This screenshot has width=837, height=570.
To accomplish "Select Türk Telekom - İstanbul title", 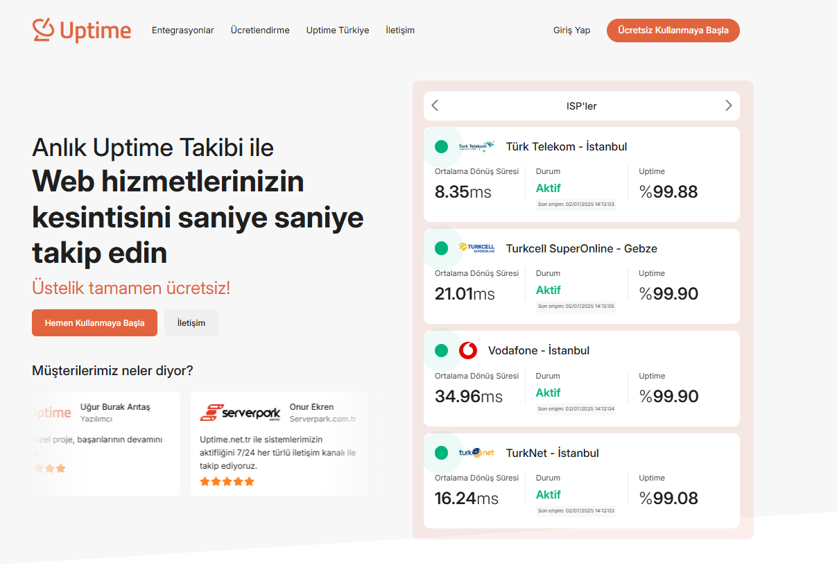I will [x=567, y=146].
